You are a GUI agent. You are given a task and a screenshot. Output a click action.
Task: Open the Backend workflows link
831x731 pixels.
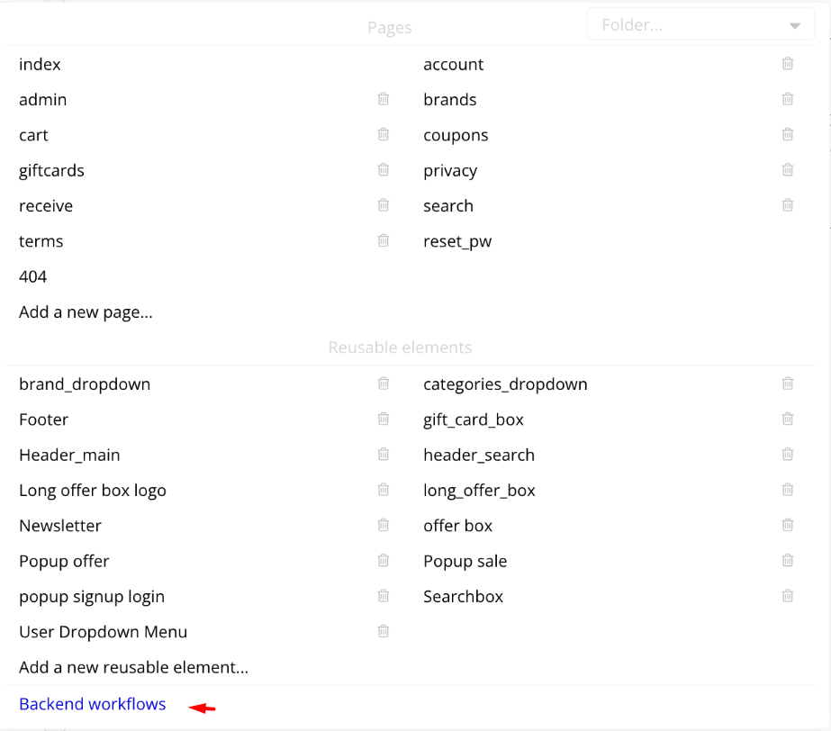click(92, 704)
